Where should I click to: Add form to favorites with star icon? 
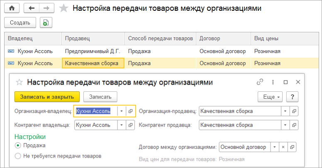coord(63,8)
